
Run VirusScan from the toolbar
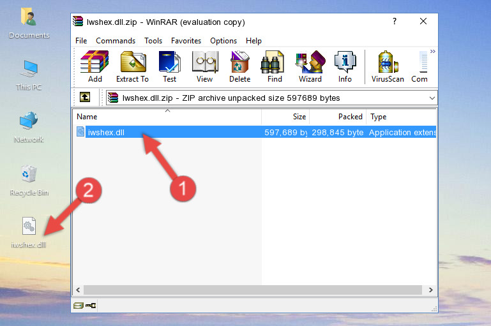pos(388,66)
